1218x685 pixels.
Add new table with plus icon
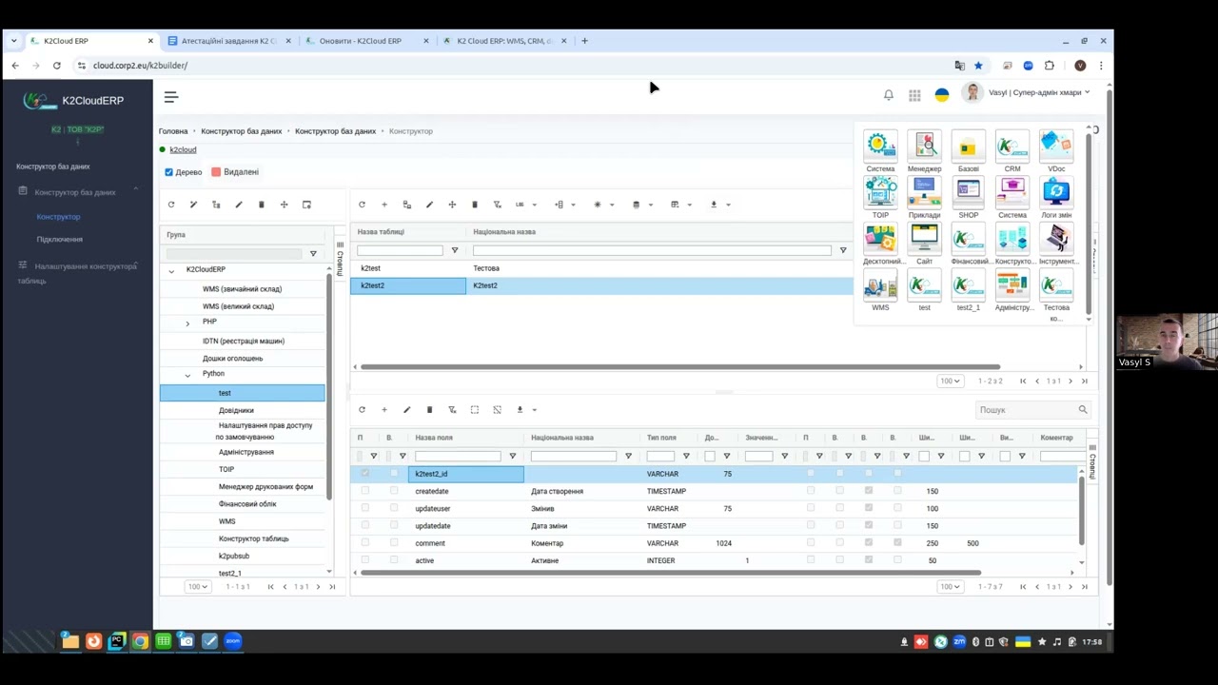point(384,205)
